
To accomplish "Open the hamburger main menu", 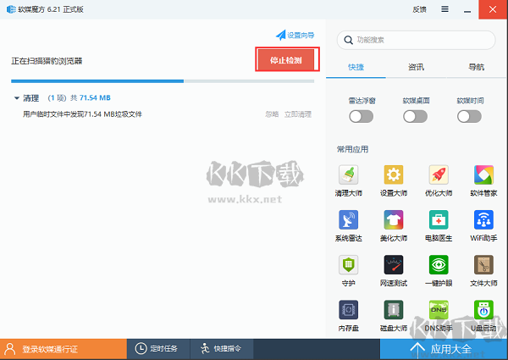I will (444, 9).
